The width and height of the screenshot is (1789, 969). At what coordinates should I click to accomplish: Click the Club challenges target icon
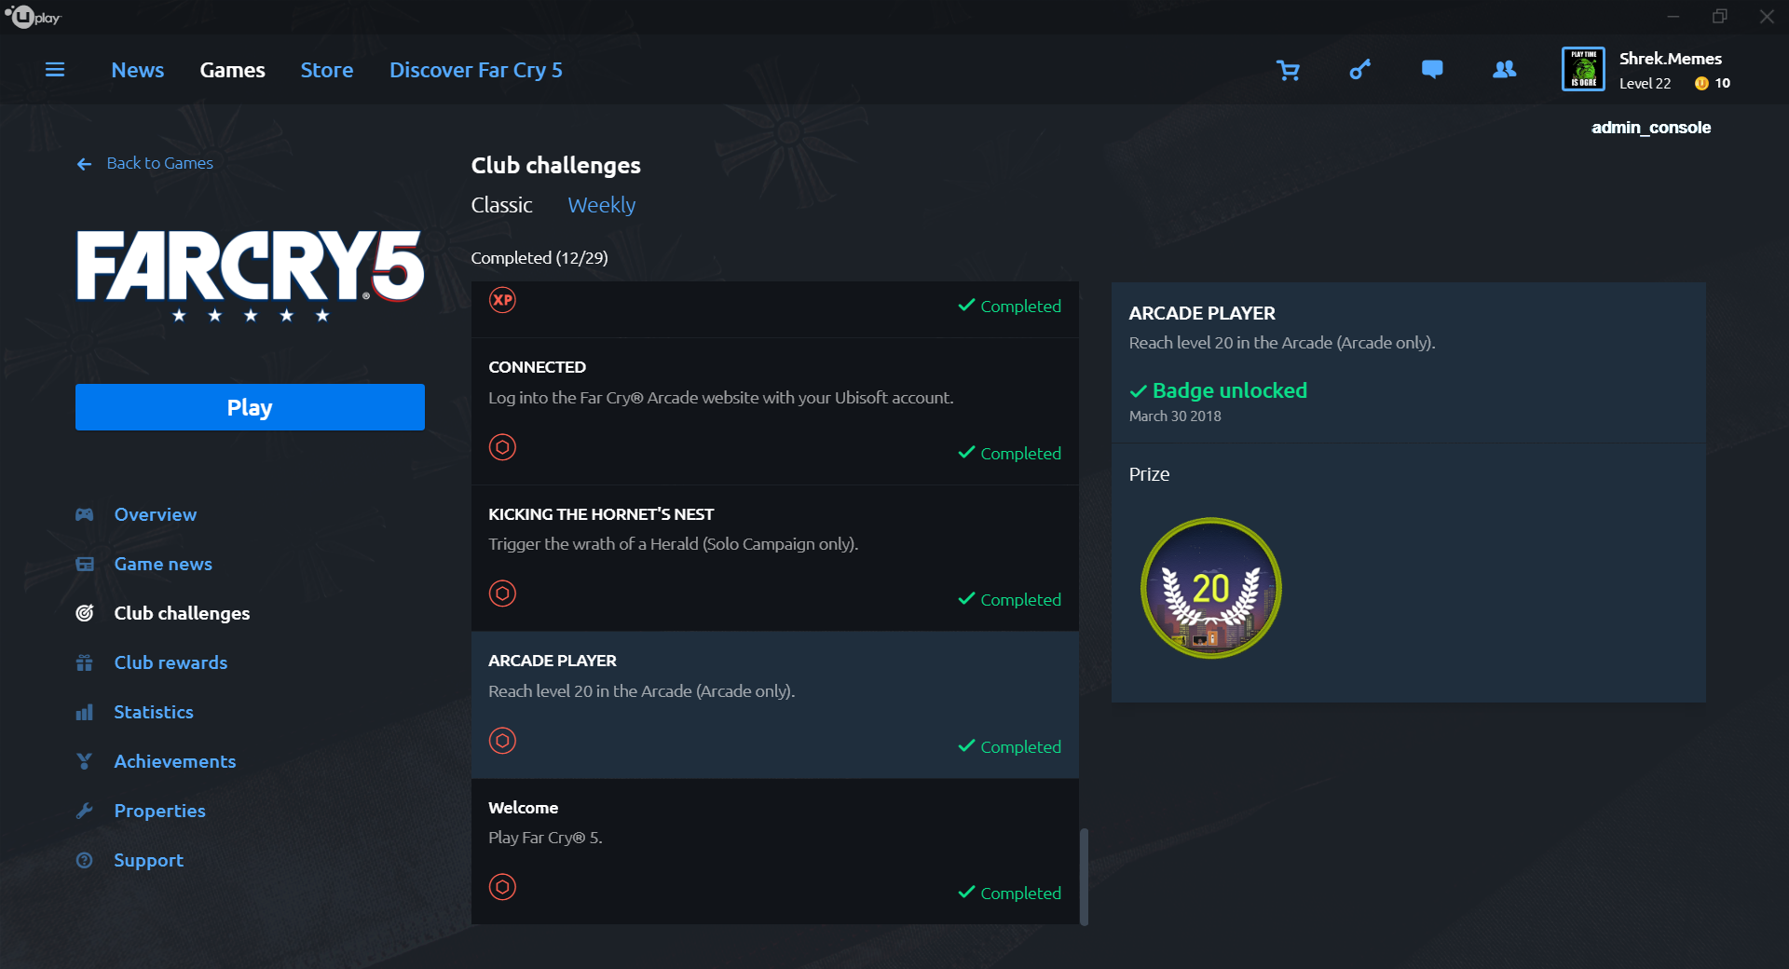click(x=85, y=613)
